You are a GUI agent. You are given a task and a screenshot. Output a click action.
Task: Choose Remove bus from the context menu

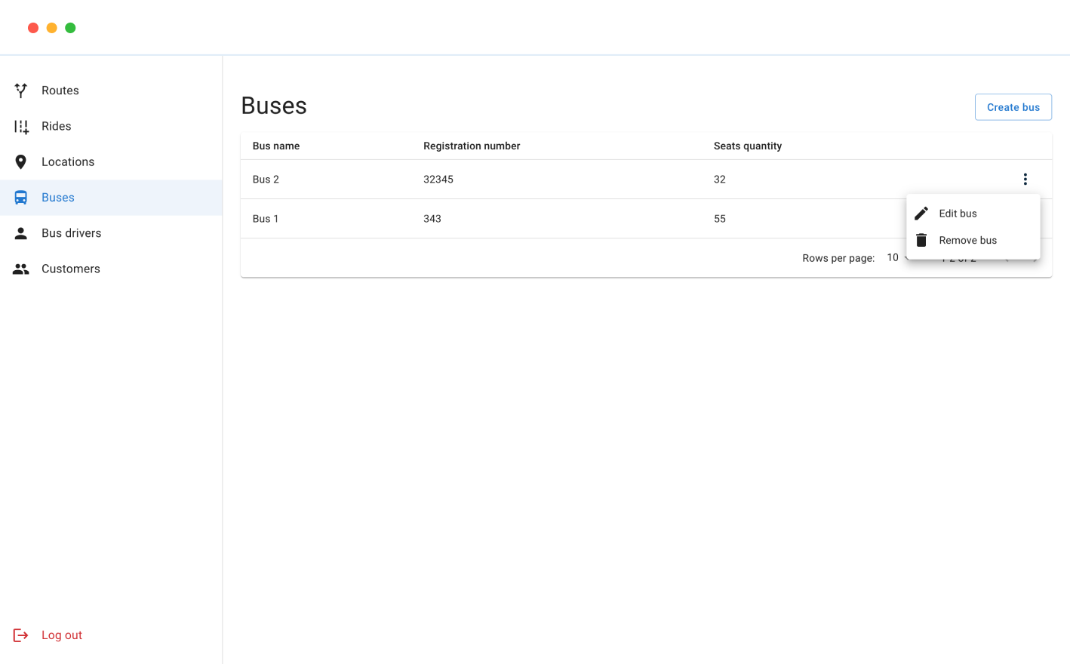tap(968, 240)
